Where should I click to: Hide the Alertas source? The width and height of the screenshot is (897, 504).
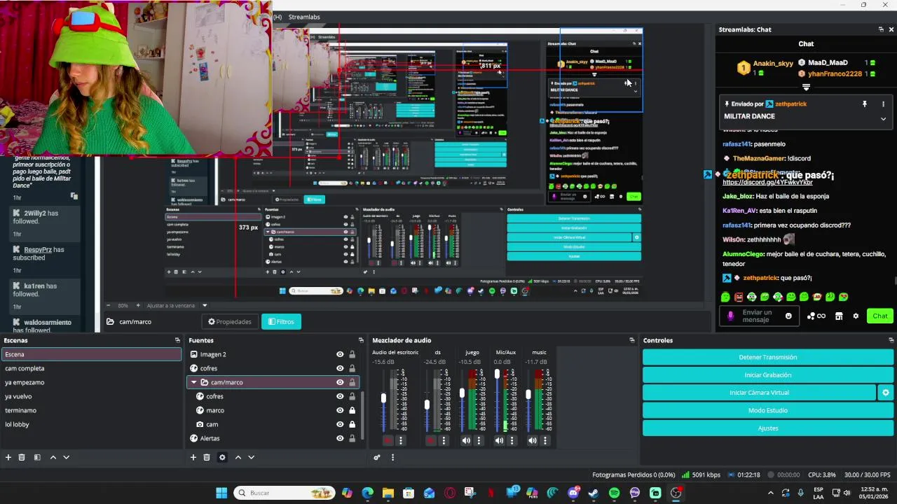[x=340, y=438]
